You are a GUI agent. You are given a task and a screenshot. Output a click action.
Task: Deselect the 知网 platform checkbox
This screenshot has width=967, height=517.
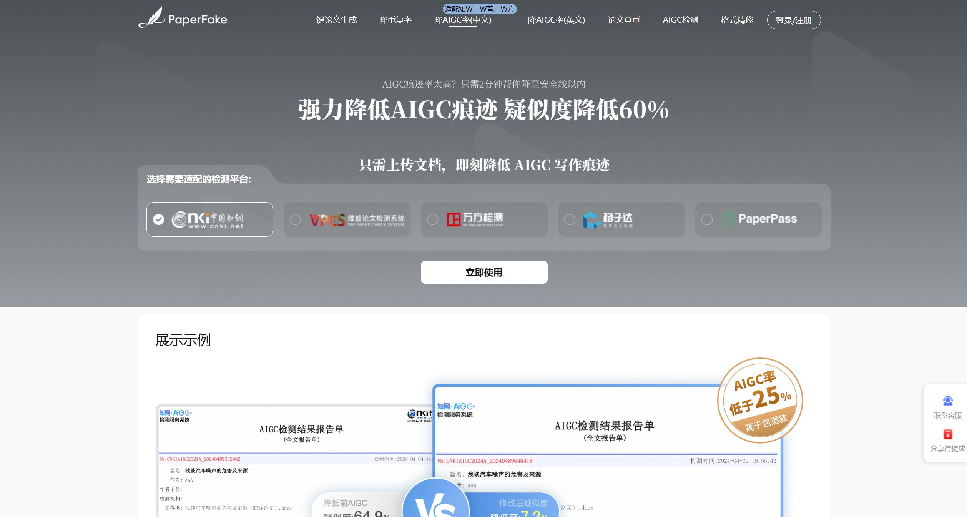tap(159, 219)
